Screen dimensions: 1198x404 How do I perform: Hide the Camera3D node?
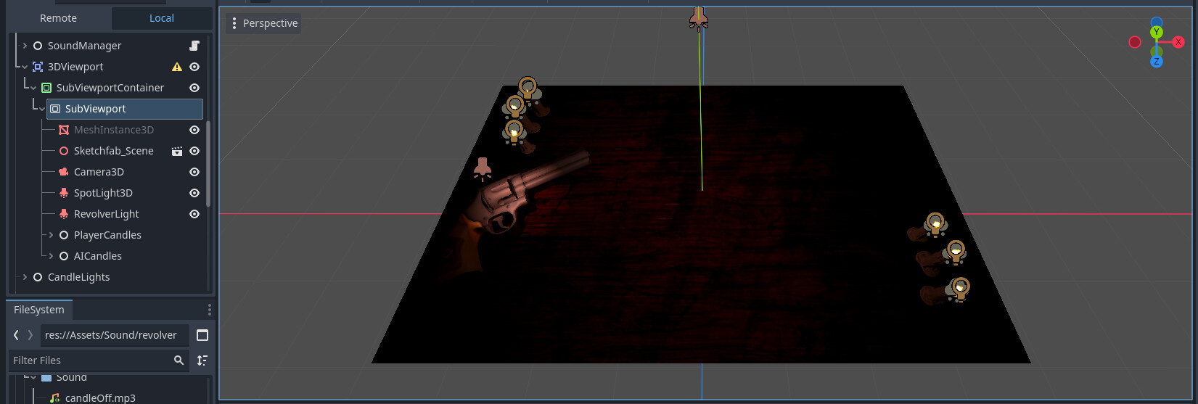coord(194,172)
